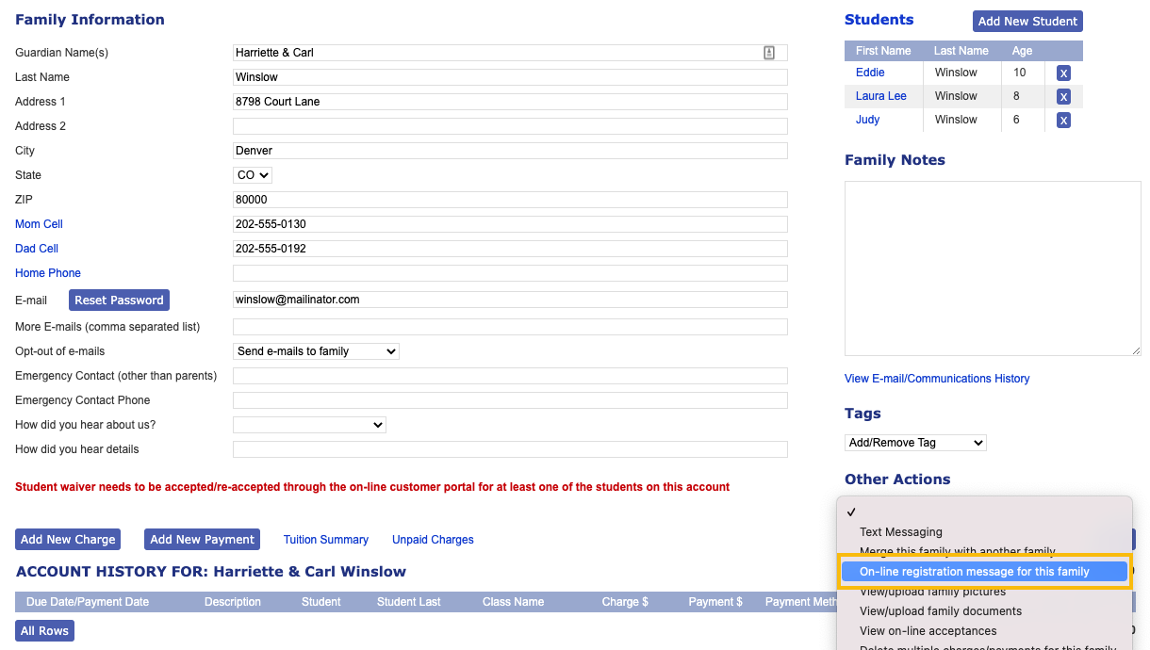Open student Eddie's profile link
The image size is (1150, 650).
pyautogui.click(x=870, y=73)
